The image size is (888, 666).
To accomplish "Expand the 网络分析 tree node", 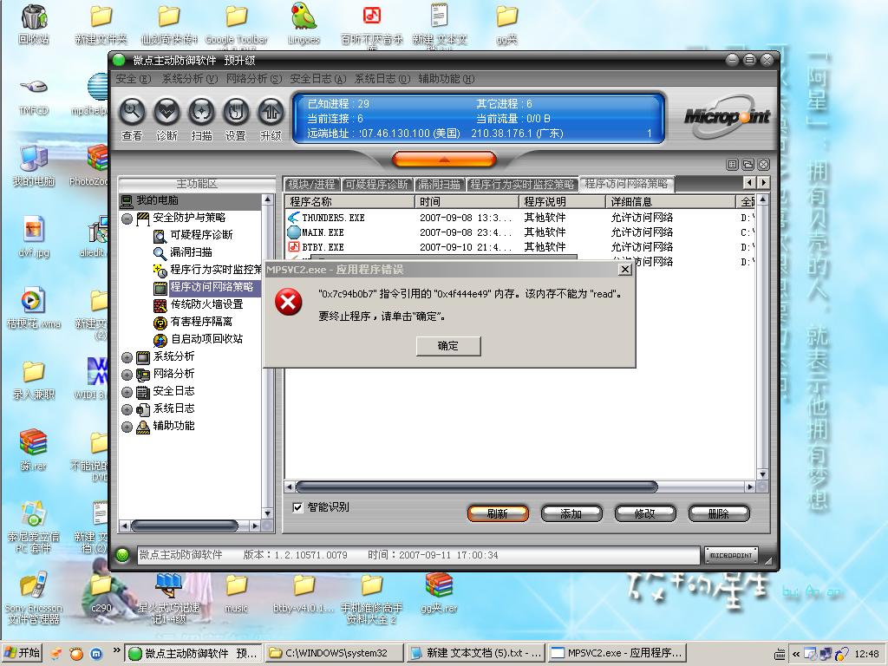I will coord(127,375).
